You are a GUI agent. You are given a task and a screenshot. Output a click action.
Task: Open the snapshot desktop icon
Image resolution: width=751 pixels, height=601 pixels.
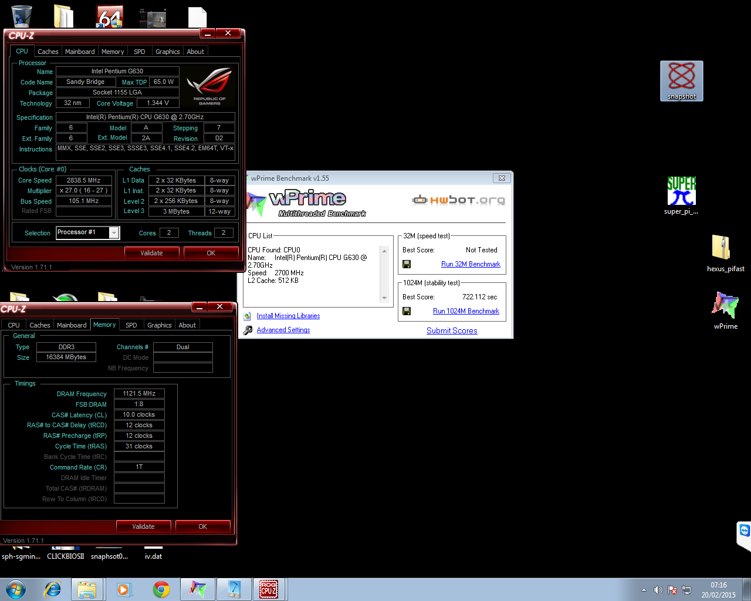[x=682, y=81]
